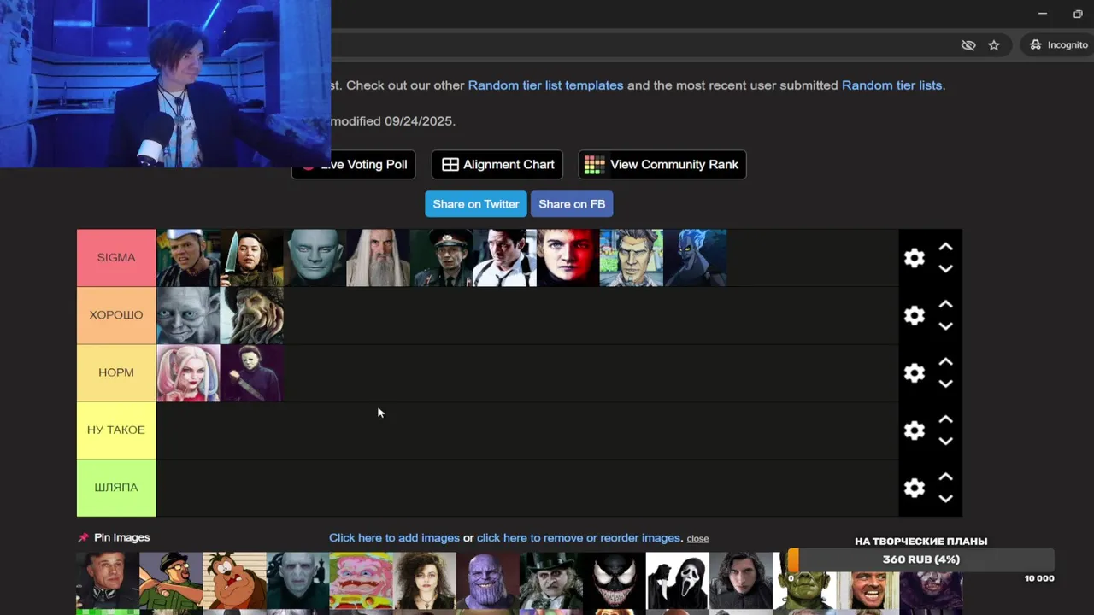The width and height of the screenshot is (1094, 615).
Task: Open the Incognito profile indicator
Action: [1058, 44]
